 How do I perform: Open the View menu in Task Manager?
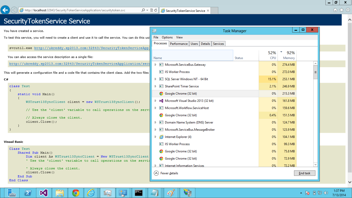click(180, 37)
